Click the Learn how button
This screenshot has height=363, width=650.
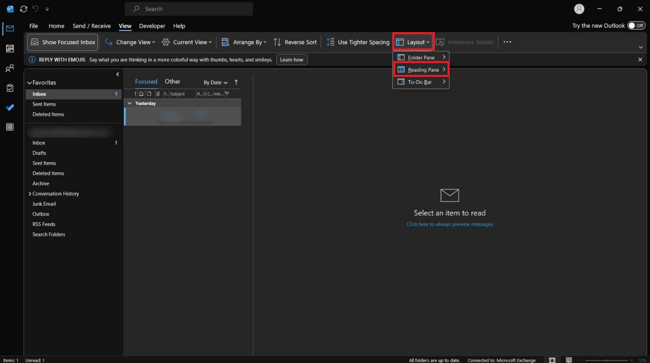pyautogui.click(x=292, y=59)
